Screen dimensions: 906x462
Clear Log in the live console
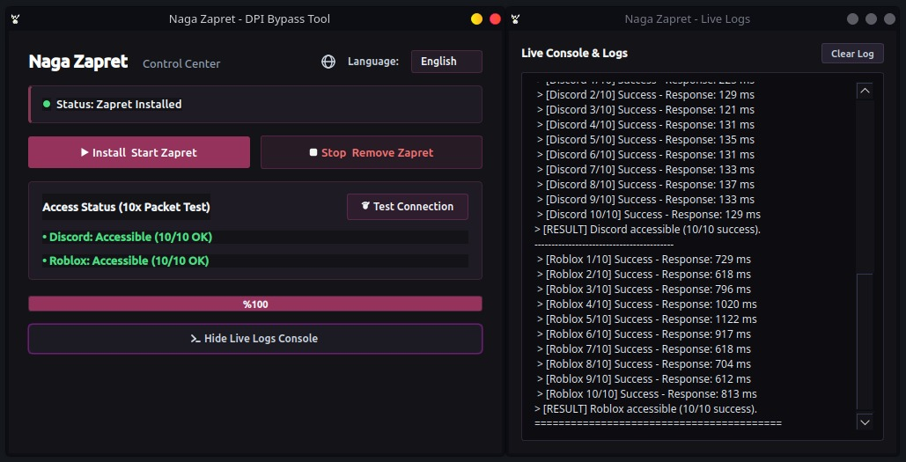(x=852, y=54)
